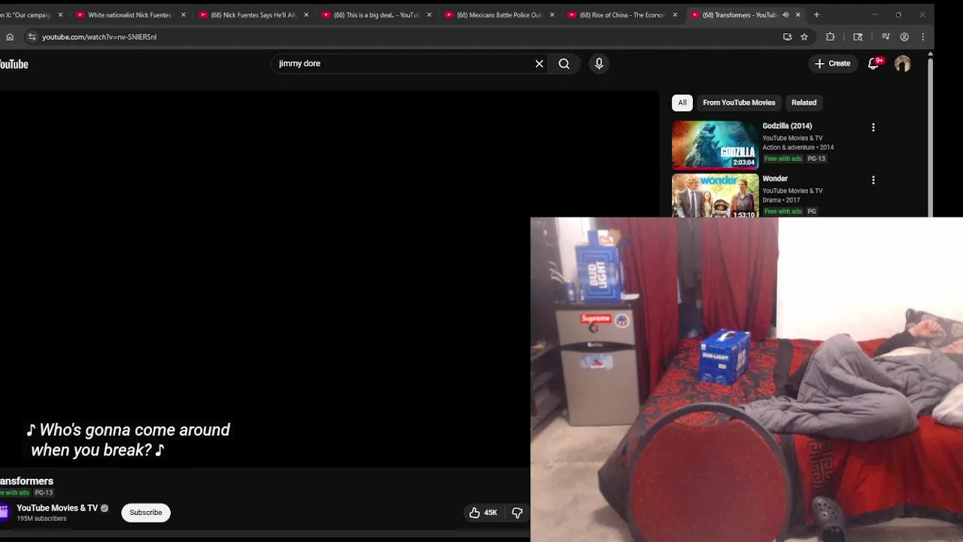The image size is (963, 542).
Task: View site information icon in address bar
Action: (x=32, y=37)
